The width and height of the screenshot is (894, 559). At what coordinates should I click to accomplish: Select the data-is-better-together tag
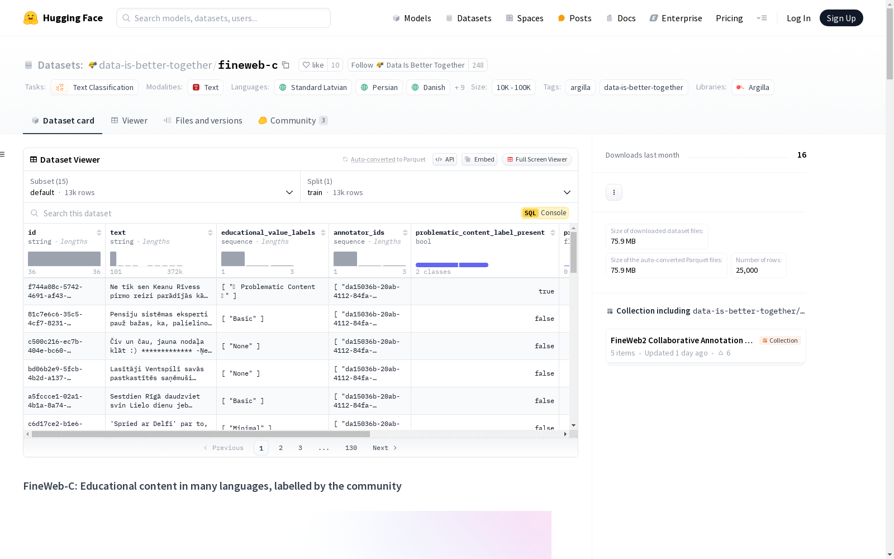[x=644, y=87]
